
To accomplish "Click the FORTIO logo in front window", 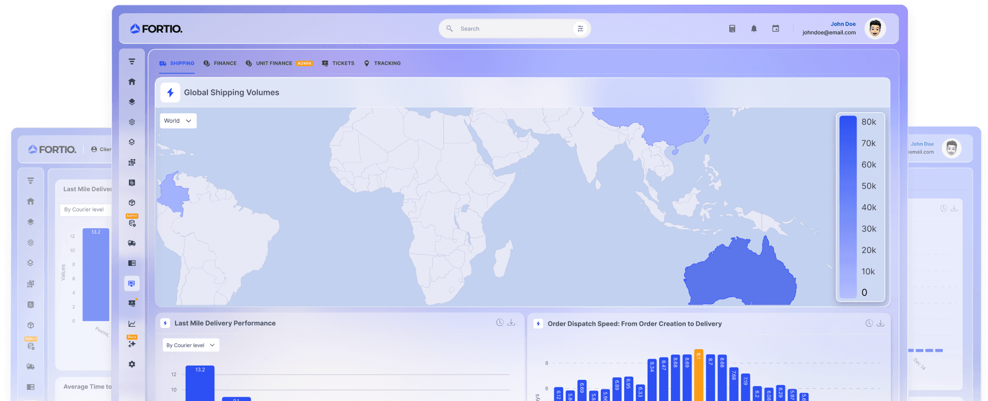I will [156, 29].
